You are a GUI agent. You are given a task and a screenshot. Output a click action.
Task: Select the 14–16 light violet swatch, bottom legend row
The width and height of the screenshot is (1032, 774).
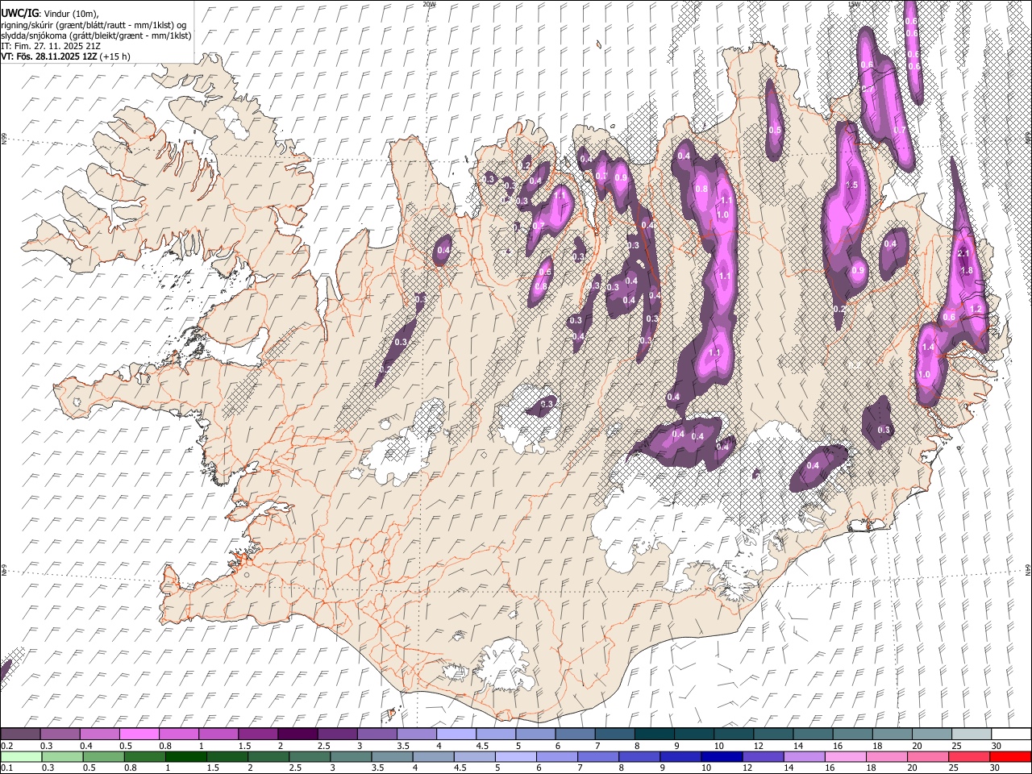[803, 756]
